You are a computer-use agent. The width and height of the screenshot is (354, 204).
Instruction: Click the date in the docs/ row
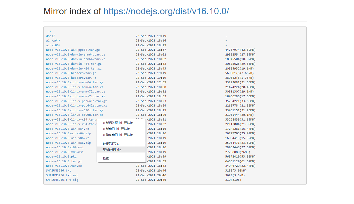151,36
